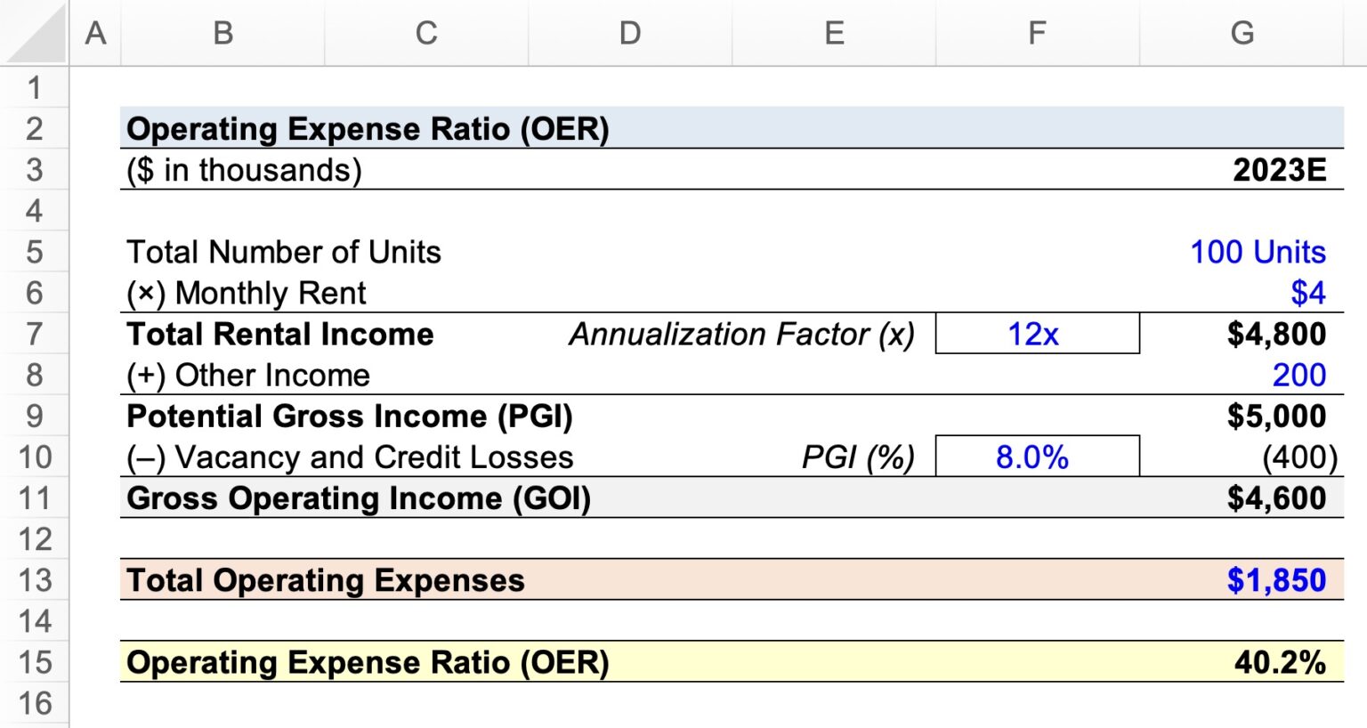Select row header 15
The image size is (1367, 728).
point(34,662)
